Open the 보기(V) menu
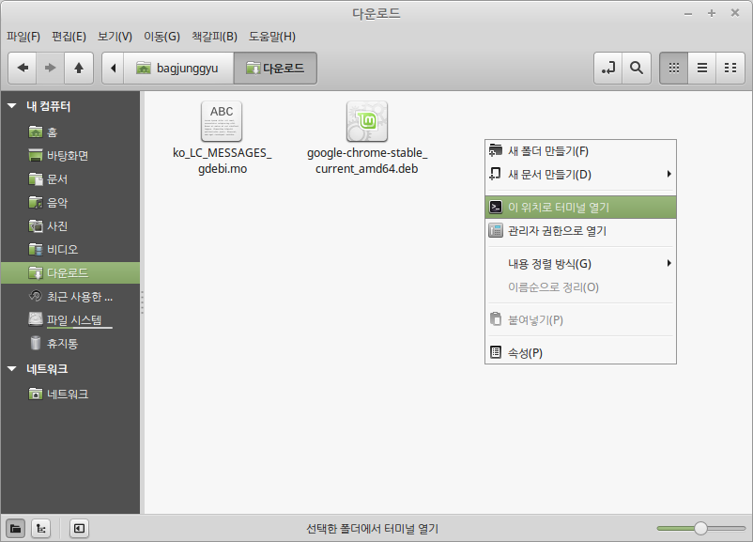The image size is (753, 542). pyautogui.click(x=115, y=37)
